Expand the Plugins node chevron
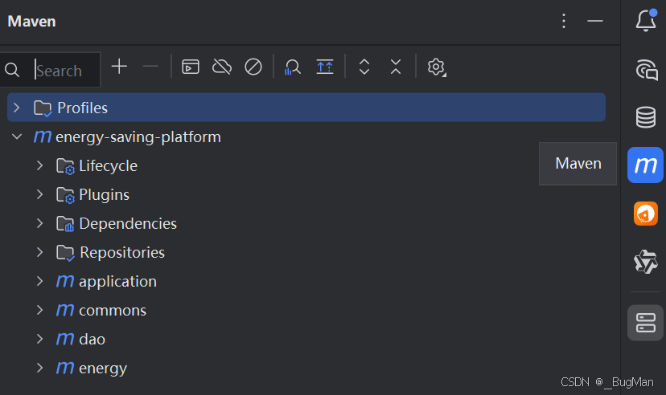 (x=39, y=194)
